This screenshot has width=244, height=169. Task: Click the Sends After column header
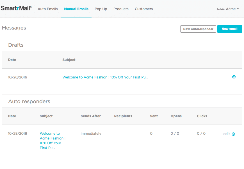coord(91,116)
